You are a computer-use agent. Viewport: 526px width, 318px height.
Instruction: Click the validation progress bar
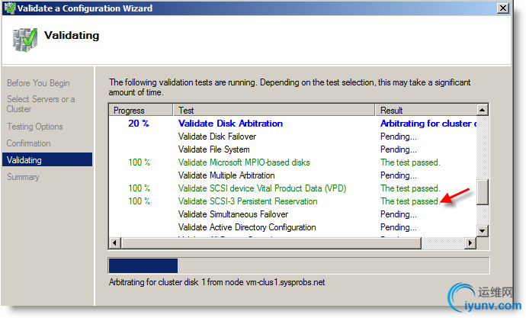tap(298, 265)
